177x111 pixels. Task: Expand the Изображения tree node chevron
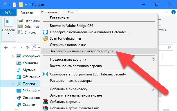point(13,56)
